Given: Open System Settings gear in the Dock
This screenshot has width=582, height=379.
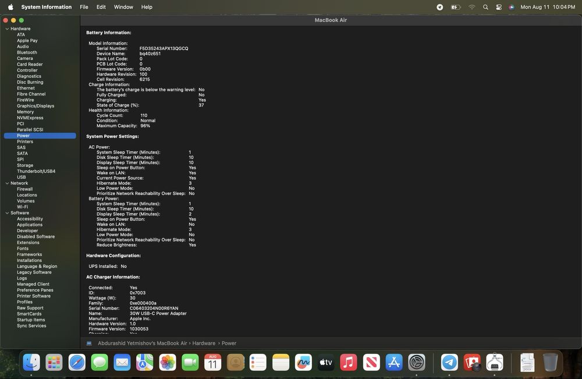Looking at the screenshot, I should (417, 362).
